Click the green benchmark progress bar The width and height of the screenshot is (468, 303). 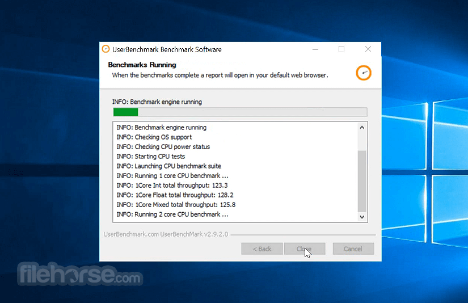coord(240,112)
